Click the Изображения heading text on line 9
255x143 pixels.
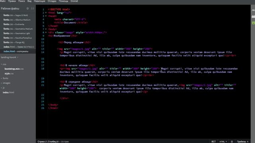(62, 36)
